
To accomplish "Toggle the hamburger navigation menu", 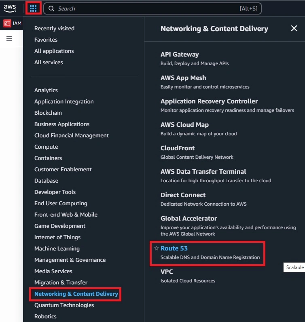I will coord(9,39).
